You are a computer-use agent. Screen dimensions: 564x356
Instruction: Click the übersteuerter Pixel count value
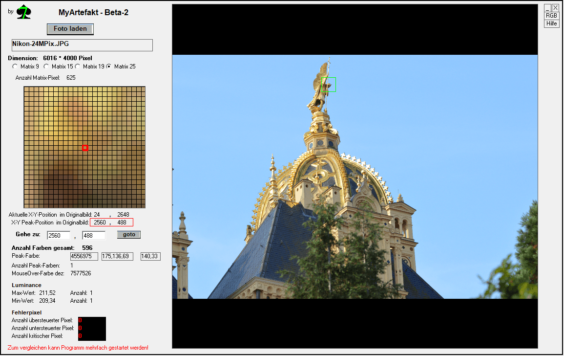[80, 320]
